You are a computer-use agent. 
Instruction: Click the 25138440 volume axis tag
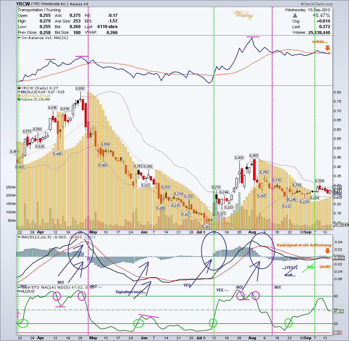[x=341, y=225]
